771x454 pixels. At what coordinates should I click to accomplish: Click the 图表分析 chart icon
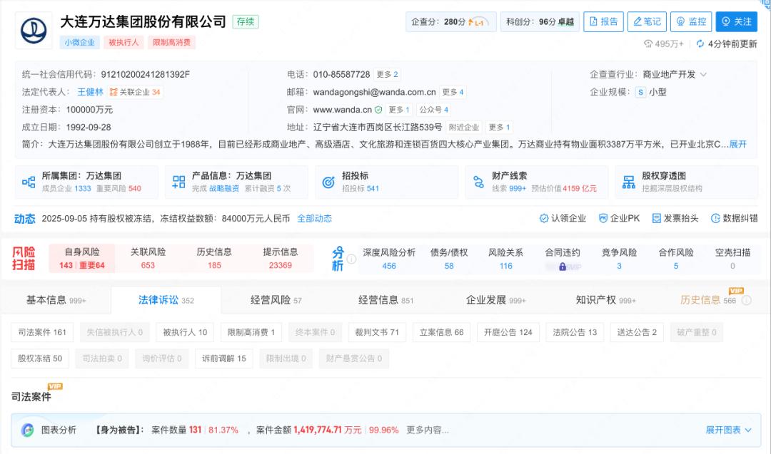pyautogui.click(x=28, y=430)
